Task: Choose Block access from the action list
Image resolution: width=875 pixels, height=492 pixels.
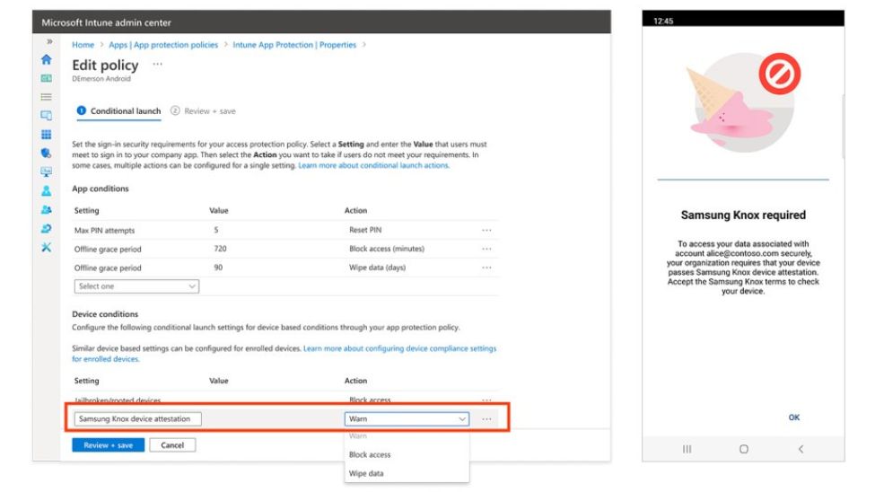Action: pos(370,454)
